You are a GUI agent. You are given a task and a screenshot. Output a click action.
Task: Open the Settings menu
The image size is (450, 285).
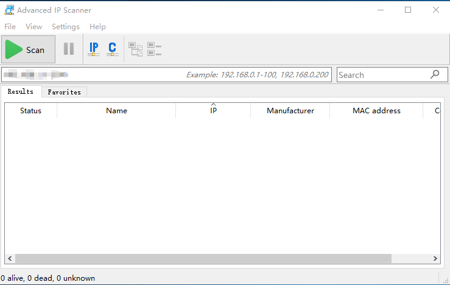pyautogui.click(x=66, y=27)
